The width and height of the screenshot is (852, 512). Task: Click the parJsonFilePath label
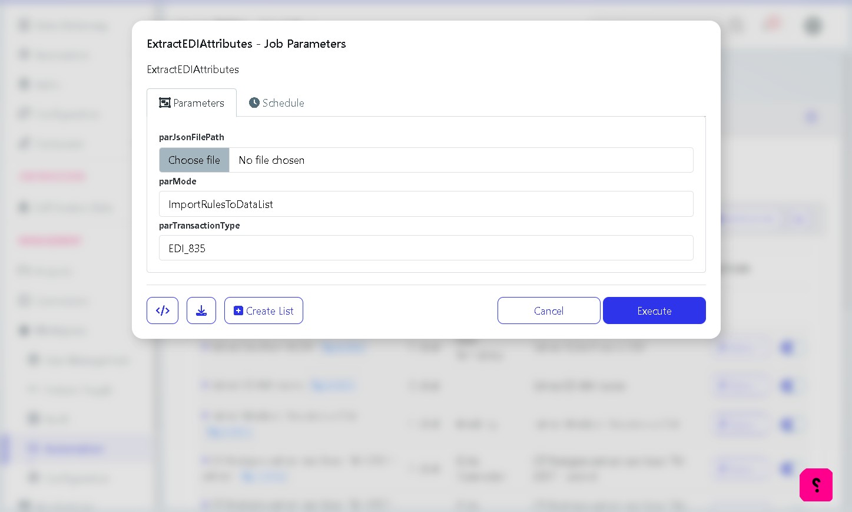pos(191,137)
